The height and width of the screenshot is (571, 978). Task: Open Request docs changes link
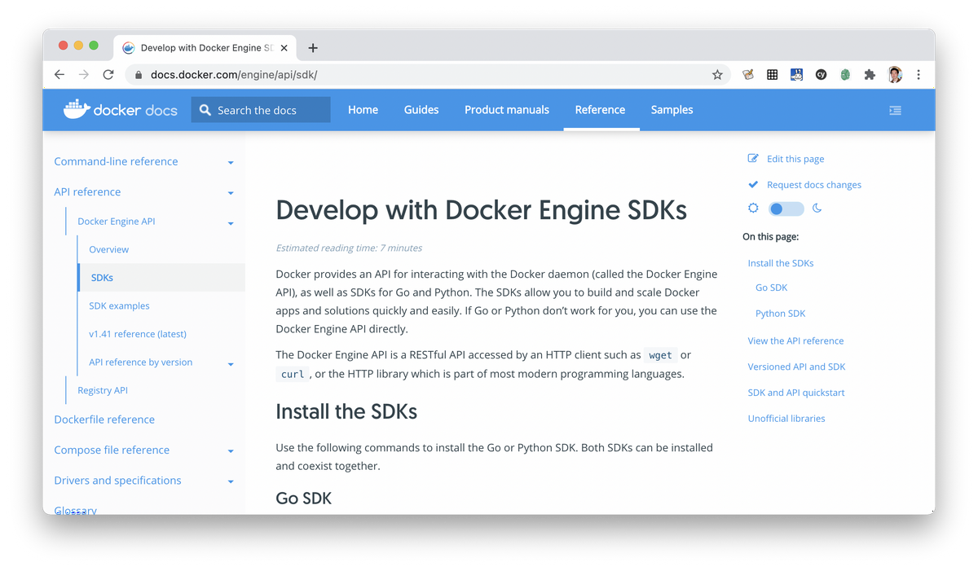coord(814,185)
